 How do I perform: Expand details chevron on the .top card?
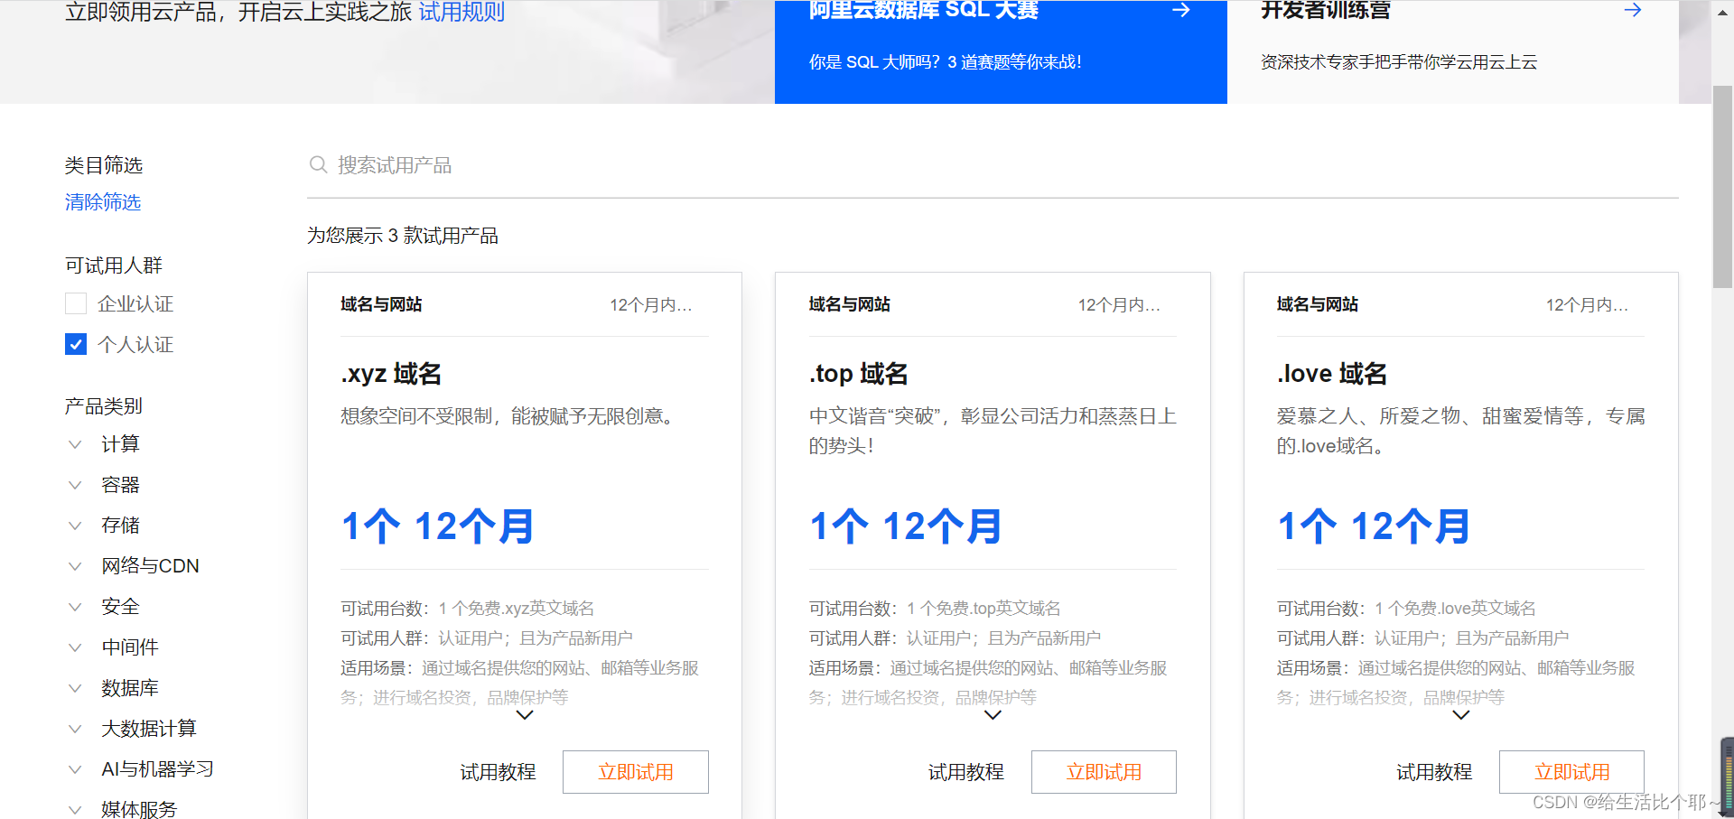993,715
